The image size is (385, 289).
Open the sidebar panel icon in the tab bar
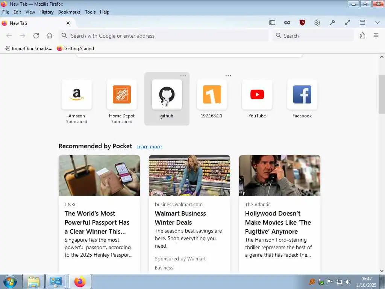272,23
